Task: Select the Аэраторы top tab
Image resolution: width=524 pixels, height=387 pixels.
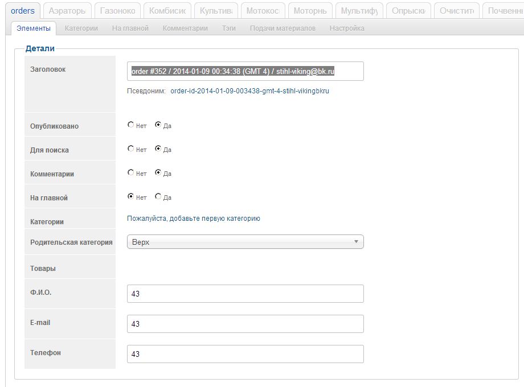Action: coord(67,11)
